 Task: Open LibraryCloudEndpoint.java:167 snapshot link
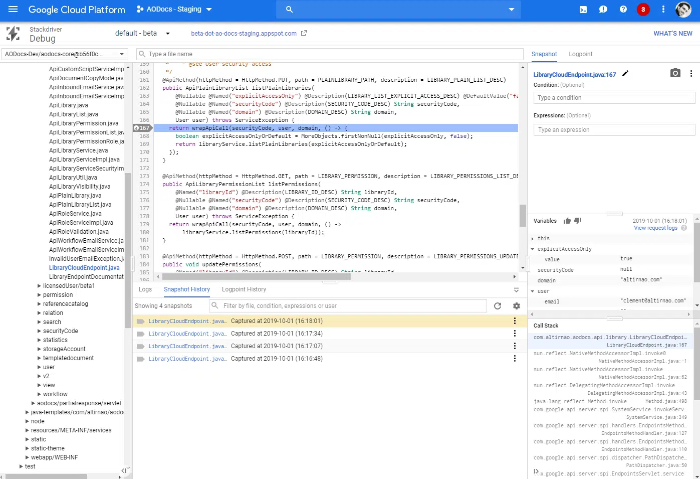(x=575, y=75)
